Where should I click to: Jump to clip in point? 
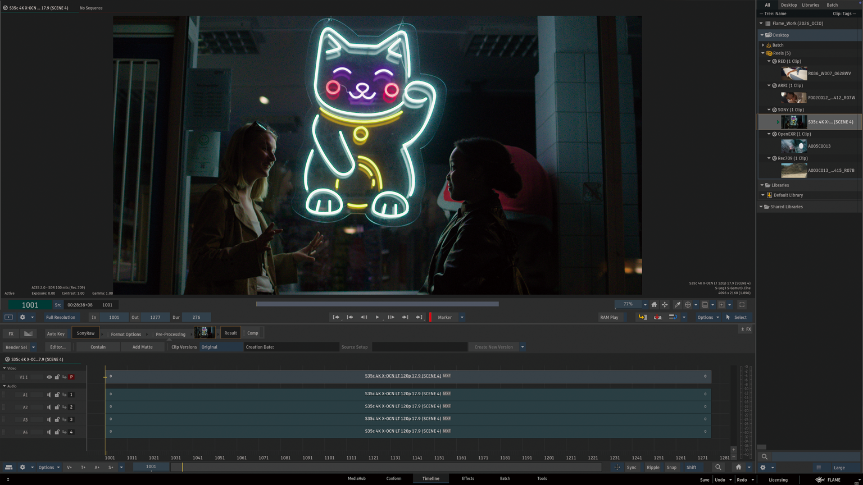click(x=336, y=317)
